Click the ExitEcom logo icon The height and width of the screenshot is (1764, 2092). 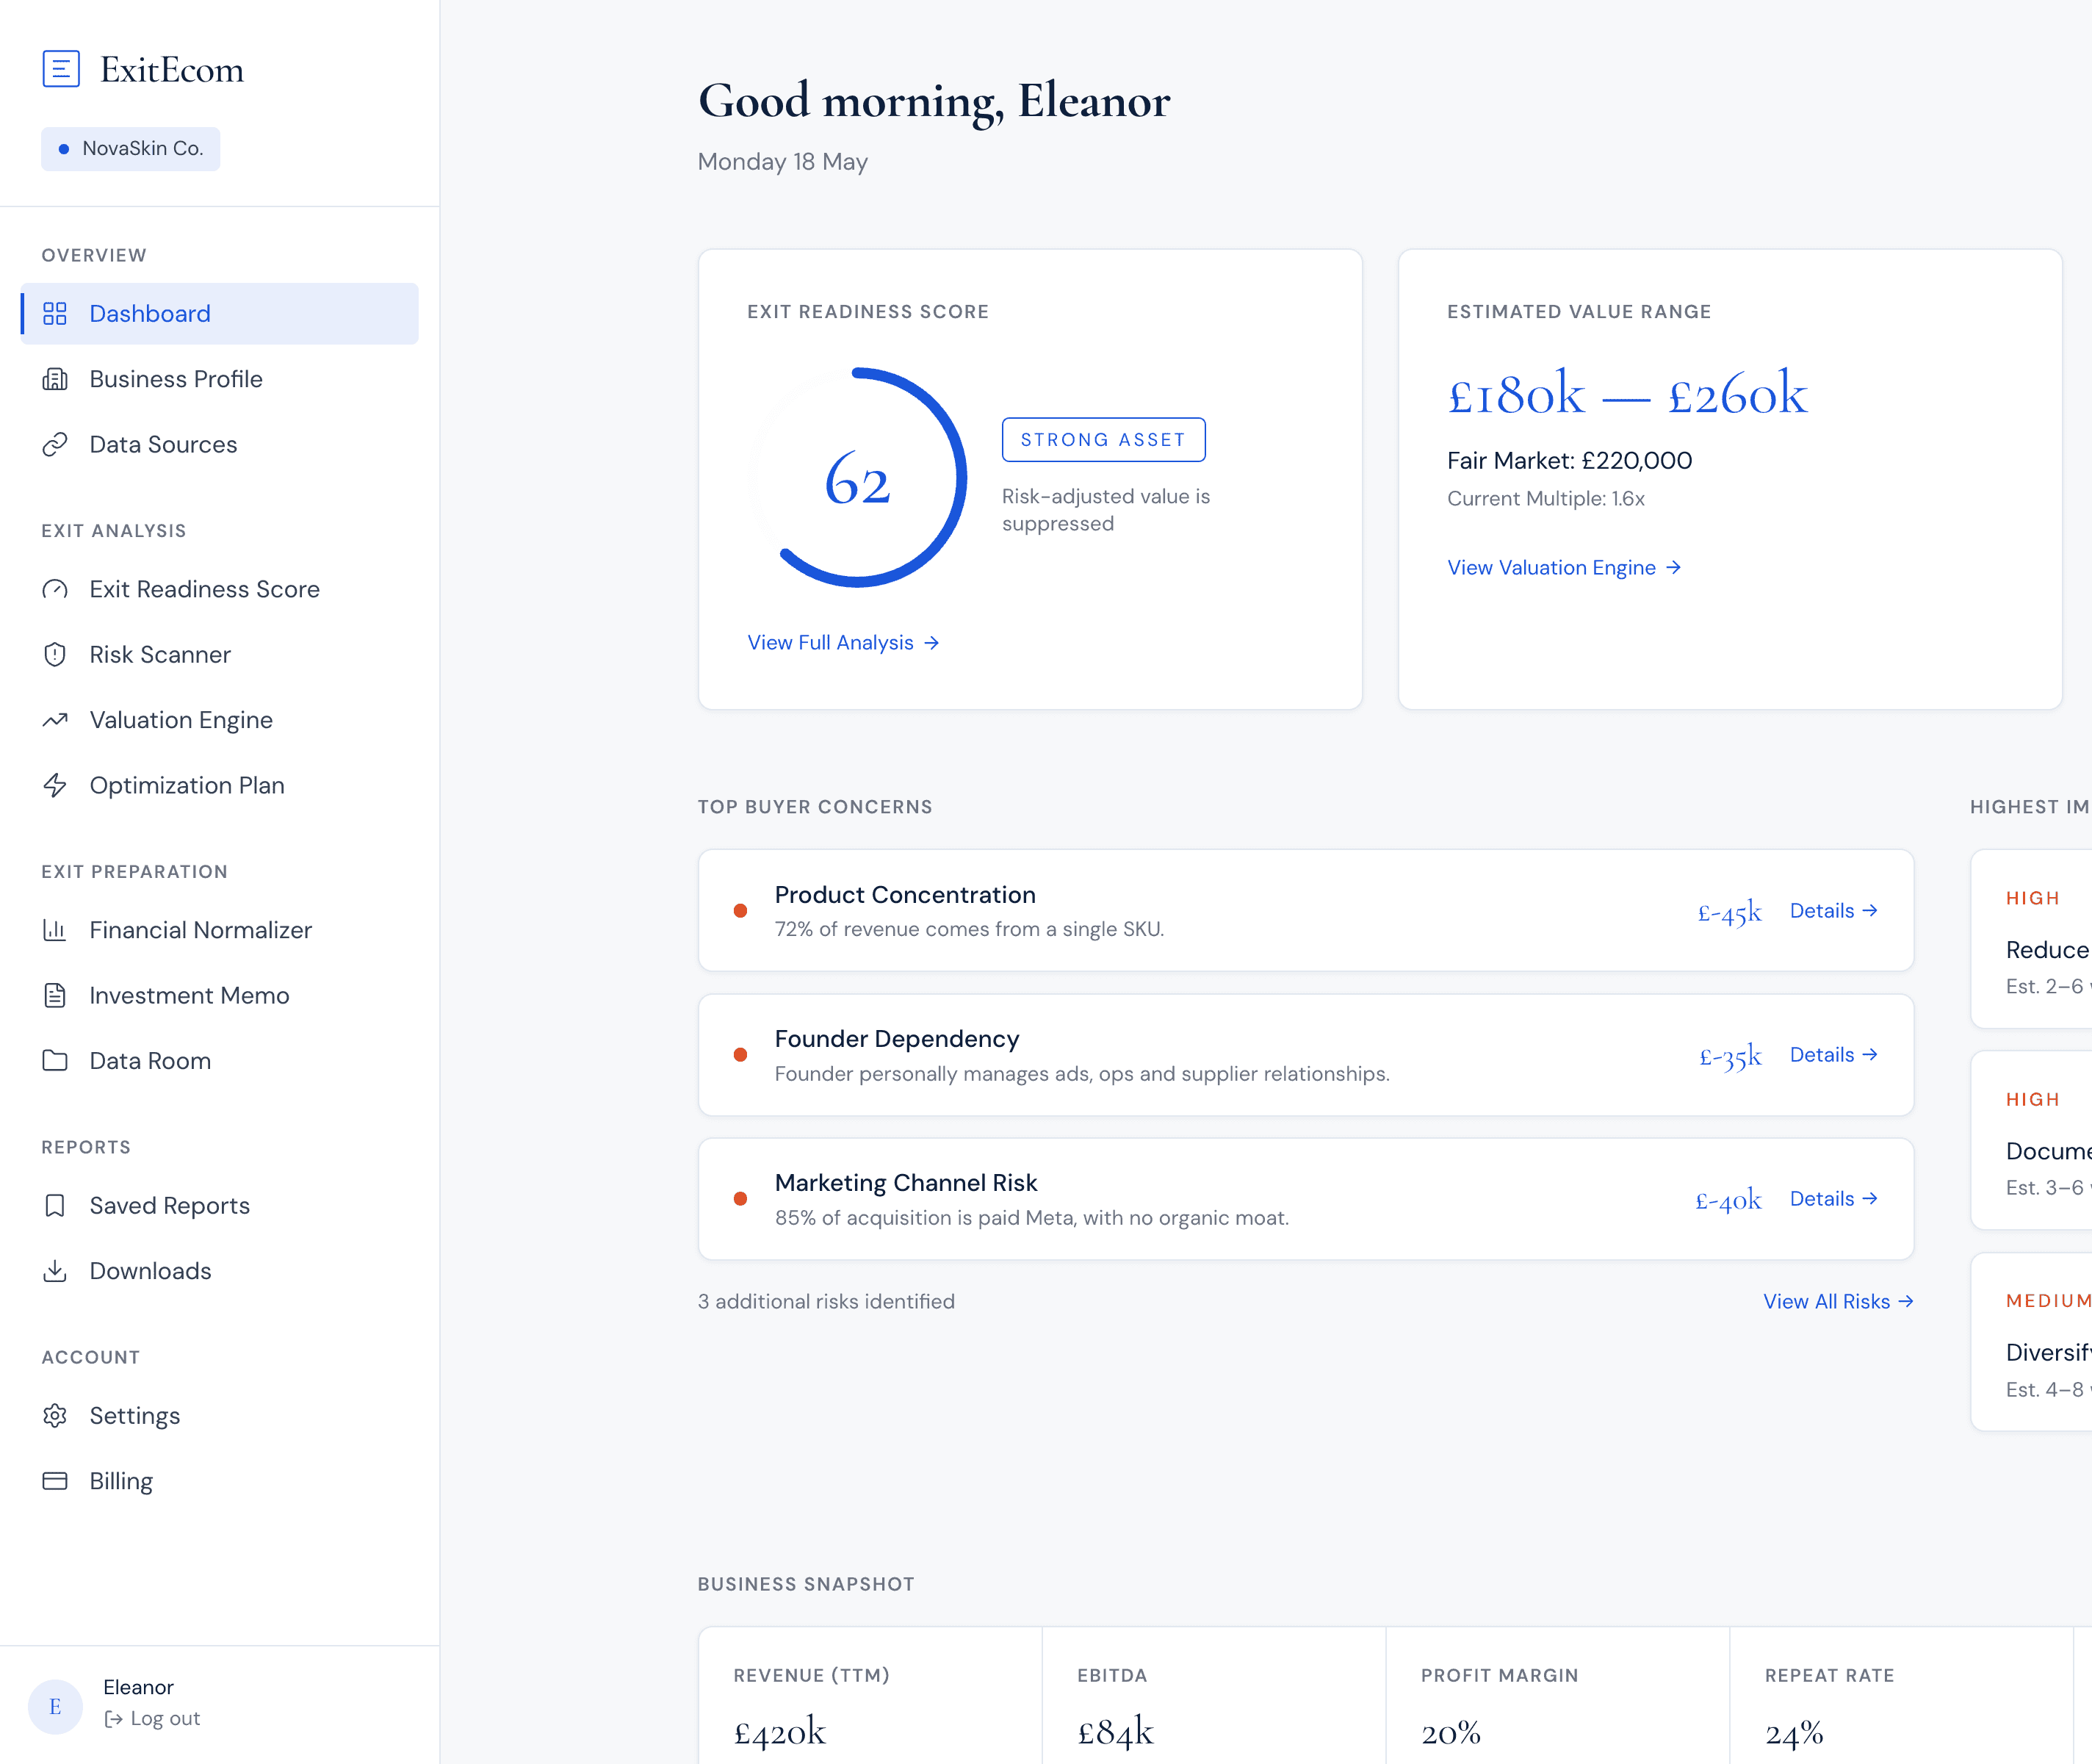click(61, 69)
